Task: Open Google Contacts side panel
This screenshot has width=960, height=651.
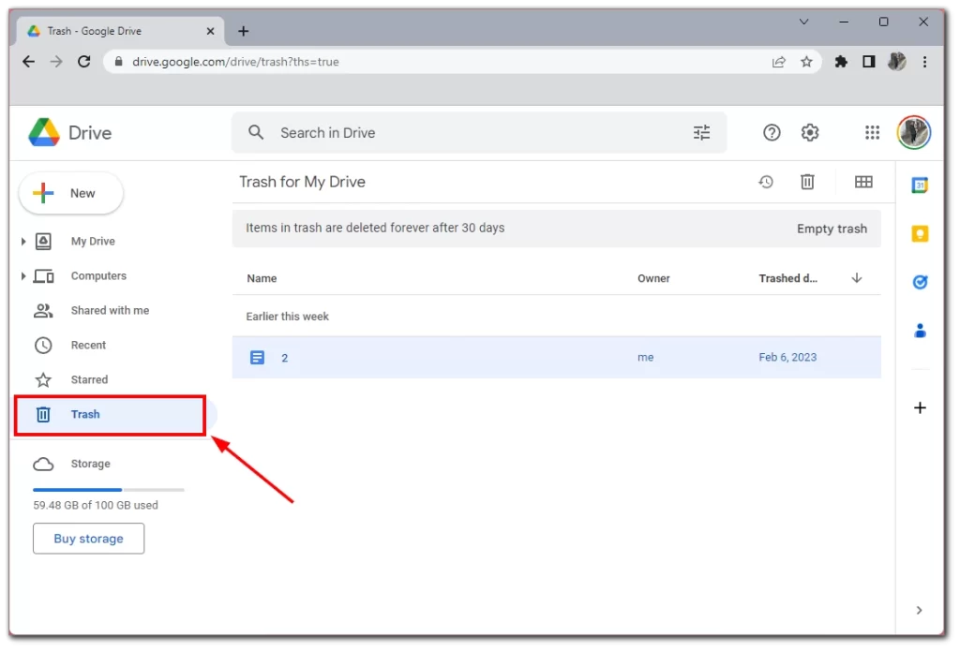Action: coord(920,331)
